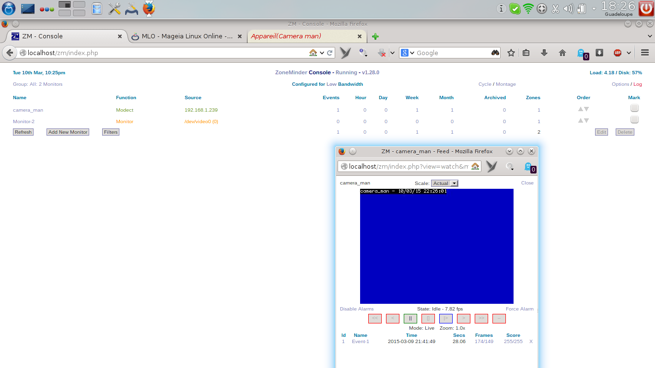This screenshot has height=368, width=655.
Task: Open the file manager drawer icon
Action: pyautogui.click(x=97, y=9)
